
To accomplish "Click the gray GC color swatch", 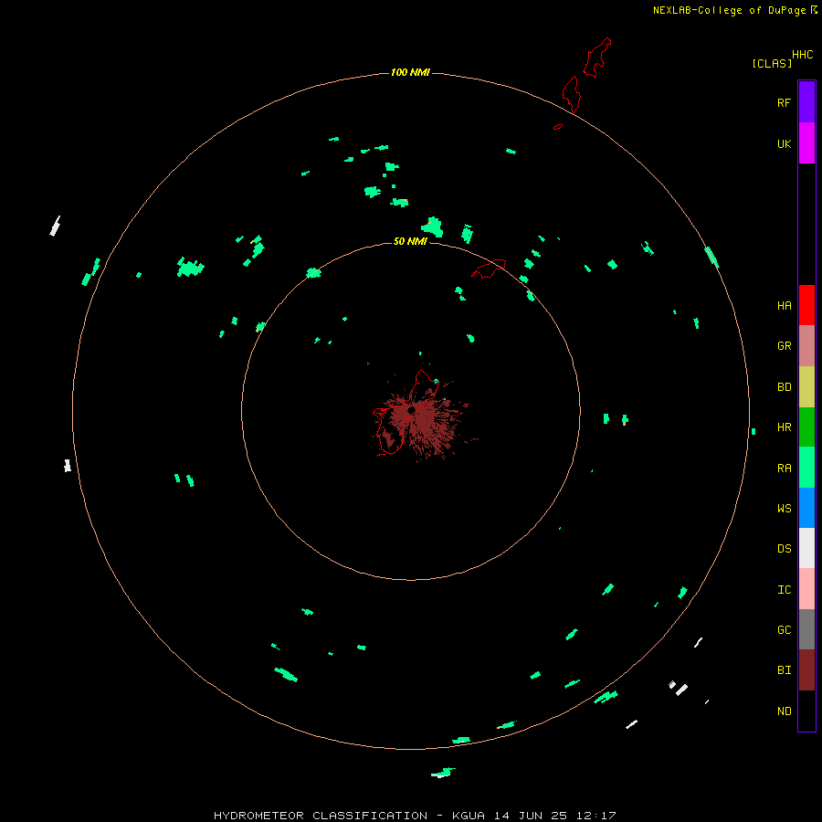I will pyautogui.click(x=806, y=629).
